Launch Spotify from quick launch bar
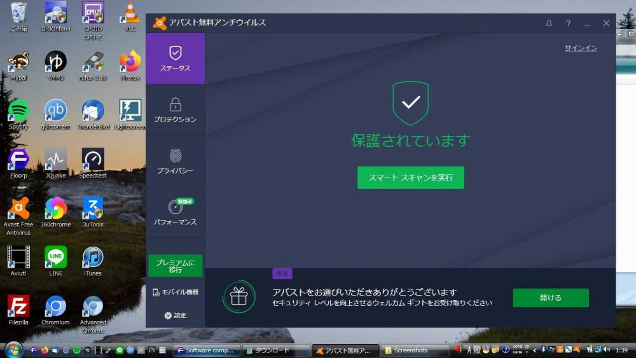 [76, 350]
